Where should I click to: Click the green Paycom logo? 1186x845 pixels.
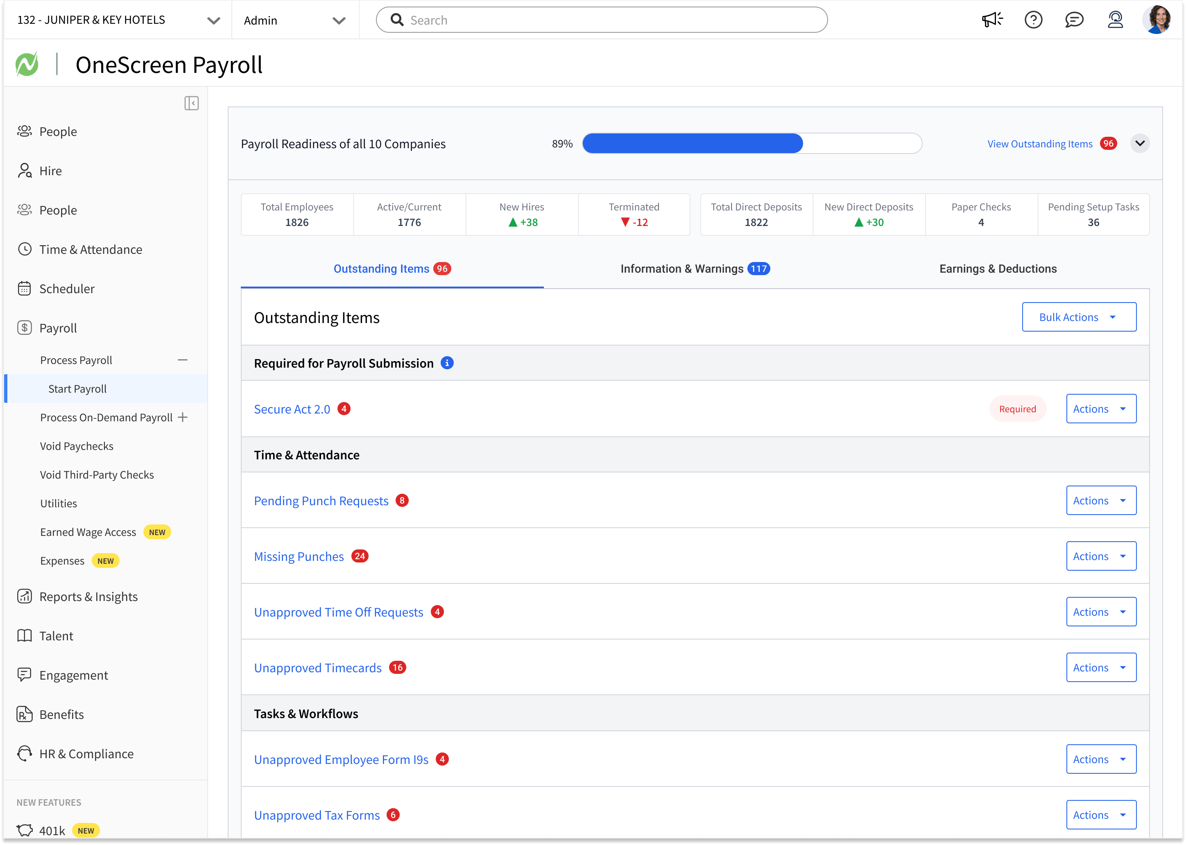(x=27, y=65)
